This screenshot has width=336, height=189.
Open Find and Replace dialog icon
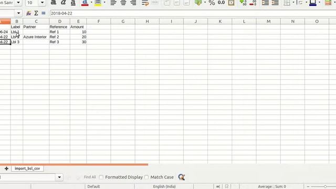181,177
